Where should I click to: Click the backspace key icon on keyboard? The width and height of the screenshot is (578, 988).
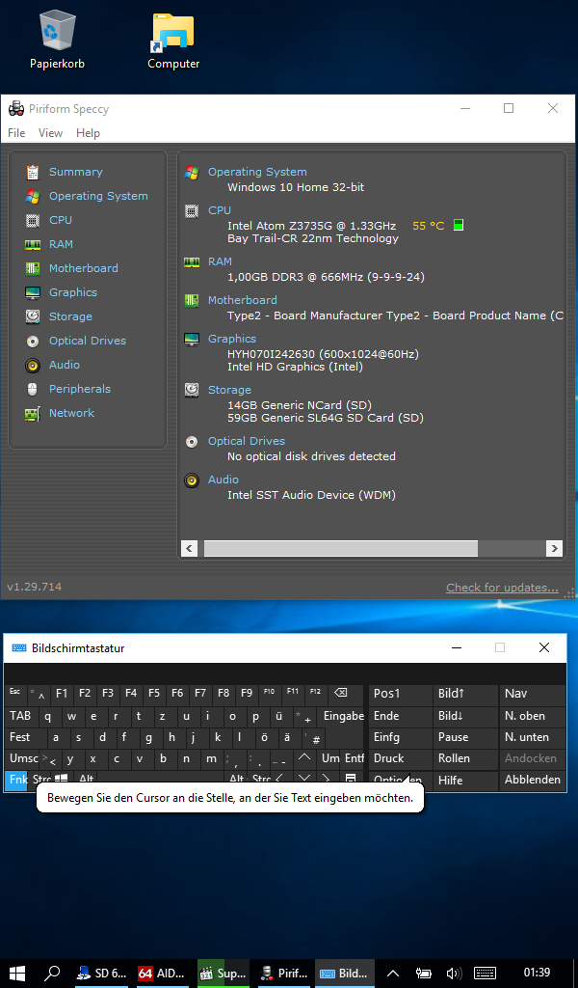[340, 694]
